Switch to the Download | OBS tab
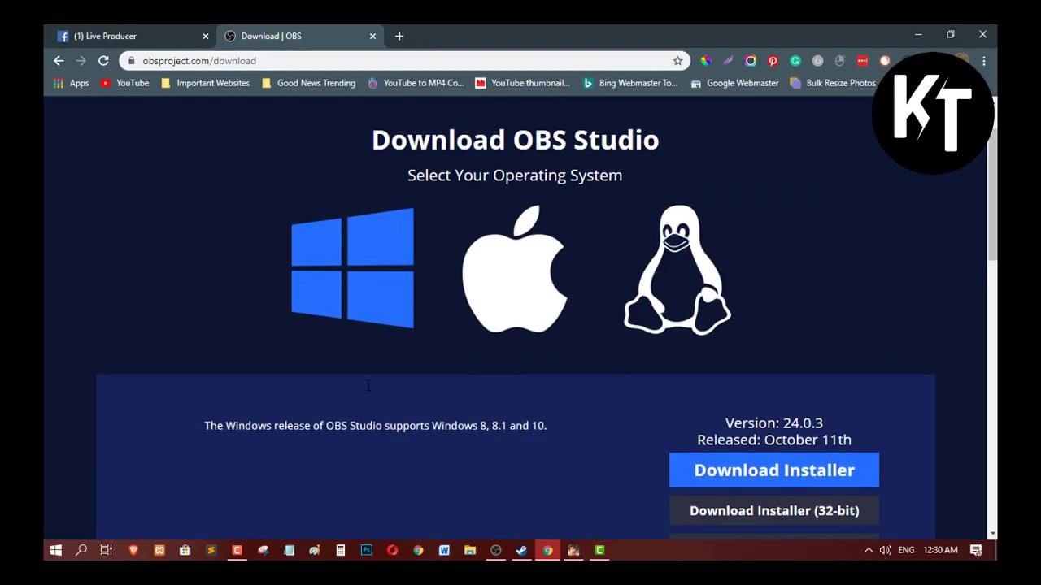Screen dimensions: 1041x585 (301, 36)
